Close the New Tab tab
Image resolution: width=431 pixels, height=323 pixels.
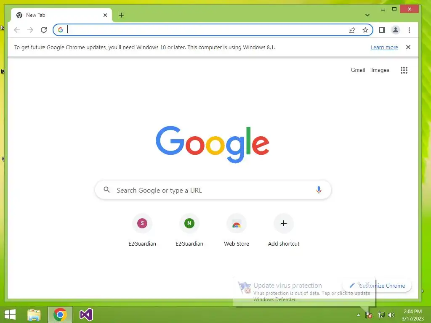point(105,15)
